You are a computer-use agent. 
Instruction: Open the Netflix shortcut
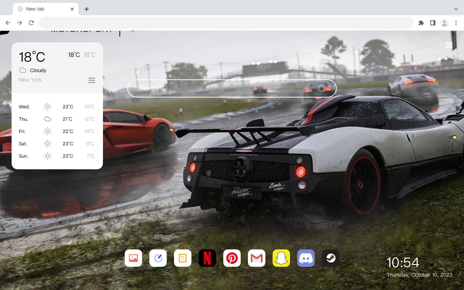point(207,258)
